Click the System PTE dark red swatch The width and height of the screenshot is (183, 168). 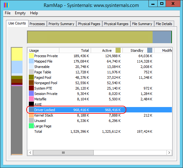(31, 88)
